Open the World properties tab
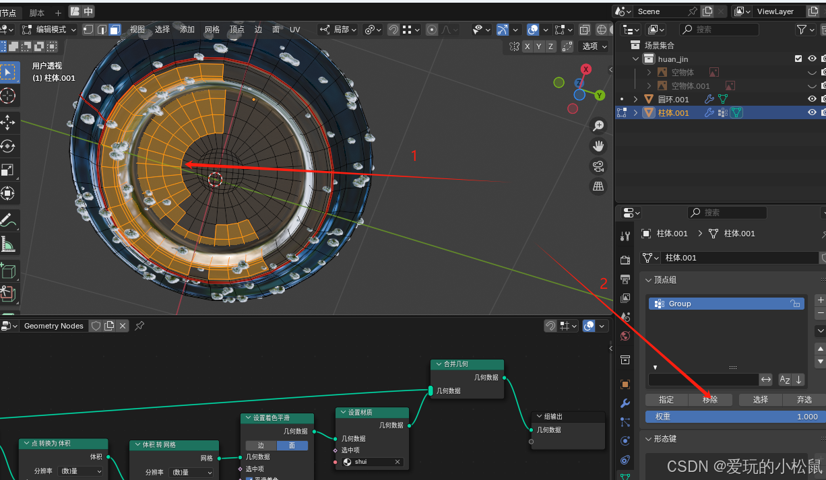 [x=625, y=336]
